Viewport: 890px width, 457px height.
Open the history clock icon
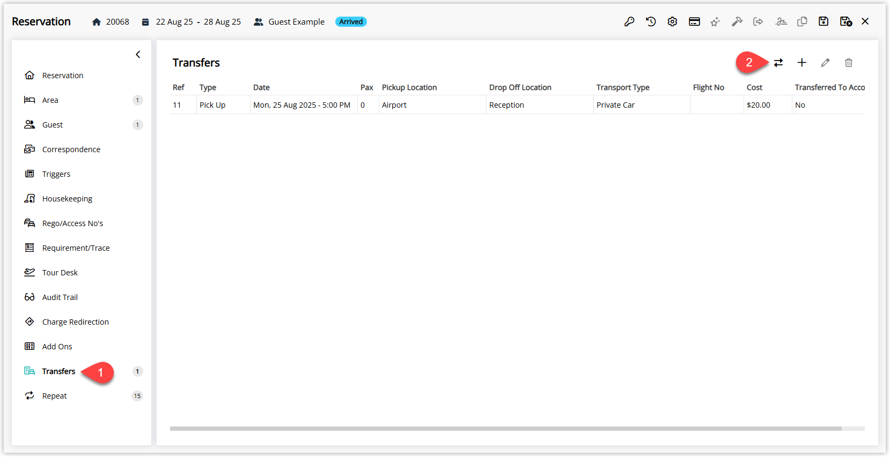(651, 21)
